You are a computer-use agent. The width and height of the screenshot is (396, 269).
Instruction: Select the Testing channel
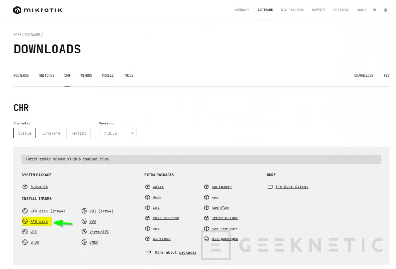(78, 133)
